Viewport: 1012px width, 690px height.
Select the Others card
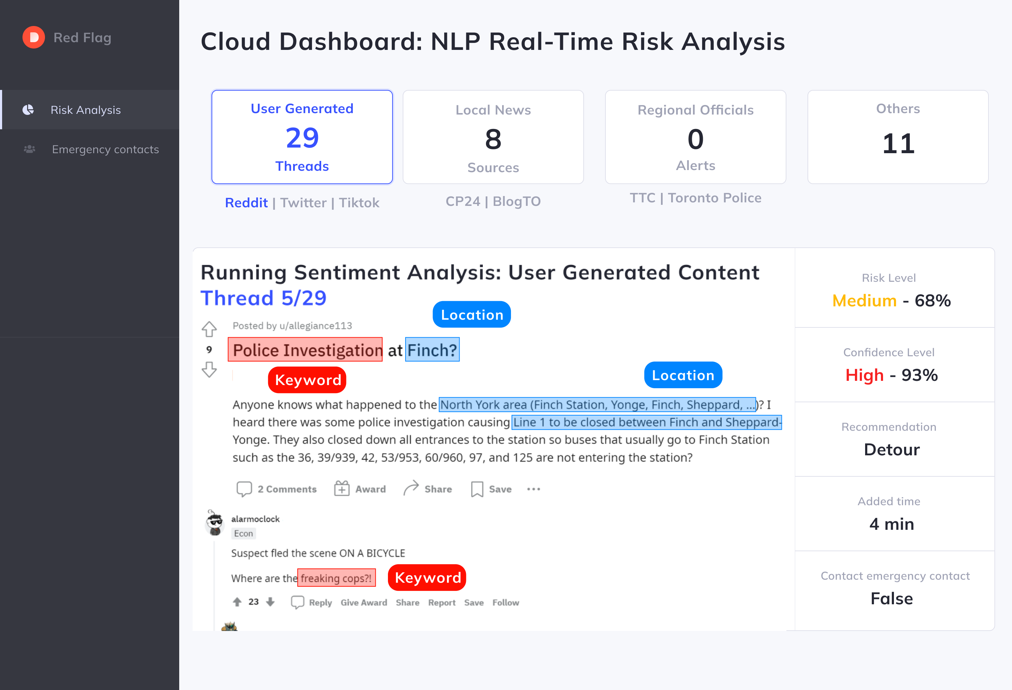(898, 137)
